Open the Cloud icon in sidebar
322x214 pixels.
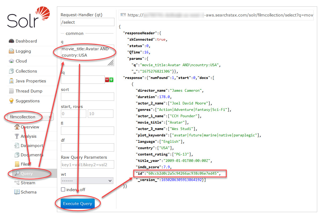pos(11,61)
